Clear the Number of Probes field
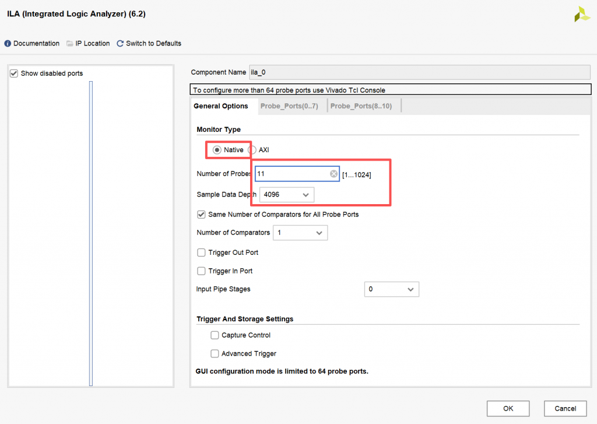597x424 pixels. click(x=333, y=174)
